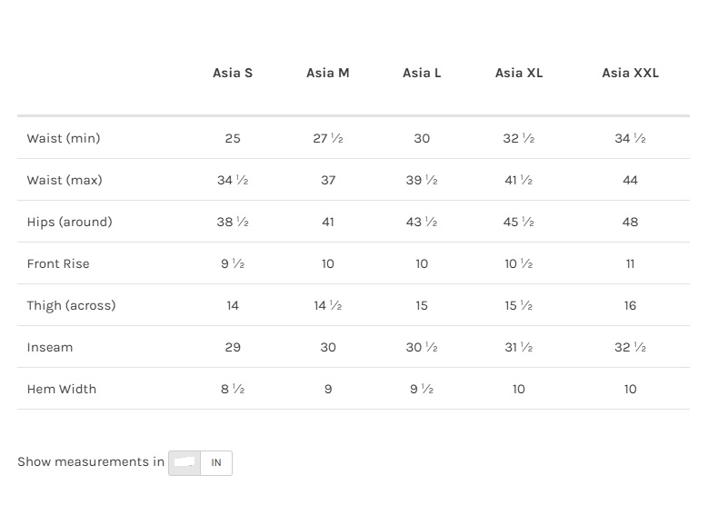
Task: Click the Asia XL size header
Action: tap(519, 73)
